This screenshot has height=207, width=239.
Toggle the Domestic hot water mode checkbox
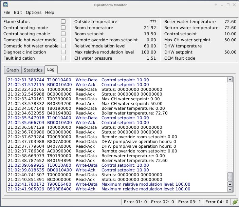point(63,40)
